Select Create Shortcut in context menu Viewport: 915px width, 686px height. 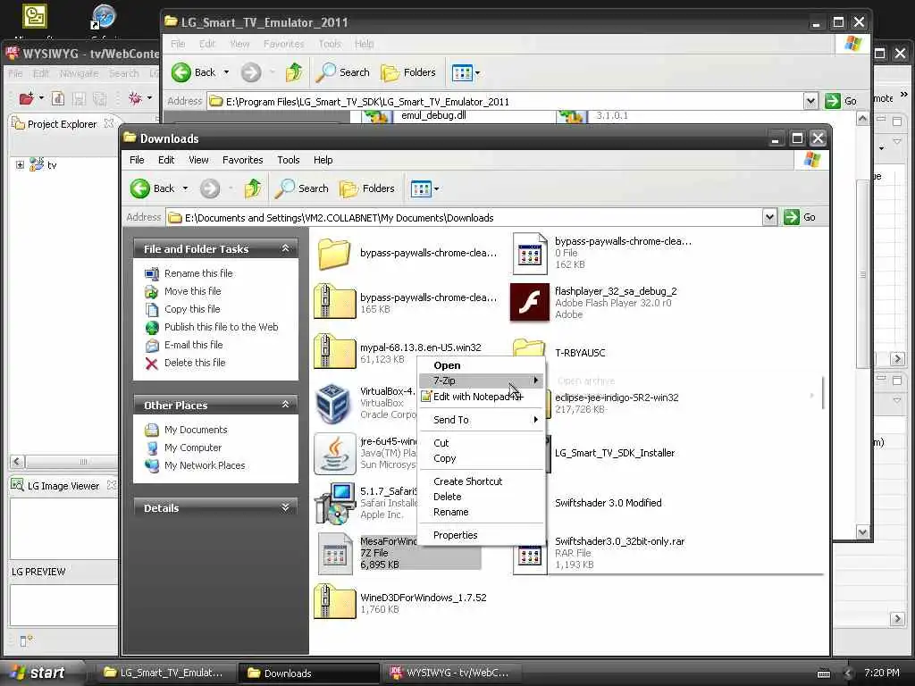click(482, 481)
